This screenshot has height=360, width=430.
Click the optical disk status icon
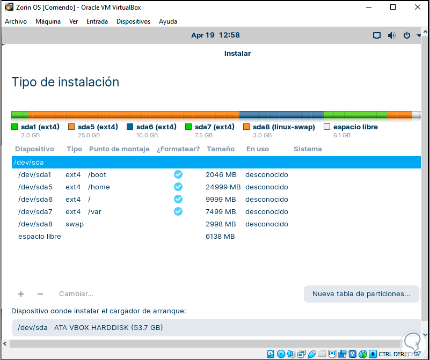[x=281, y=354]
